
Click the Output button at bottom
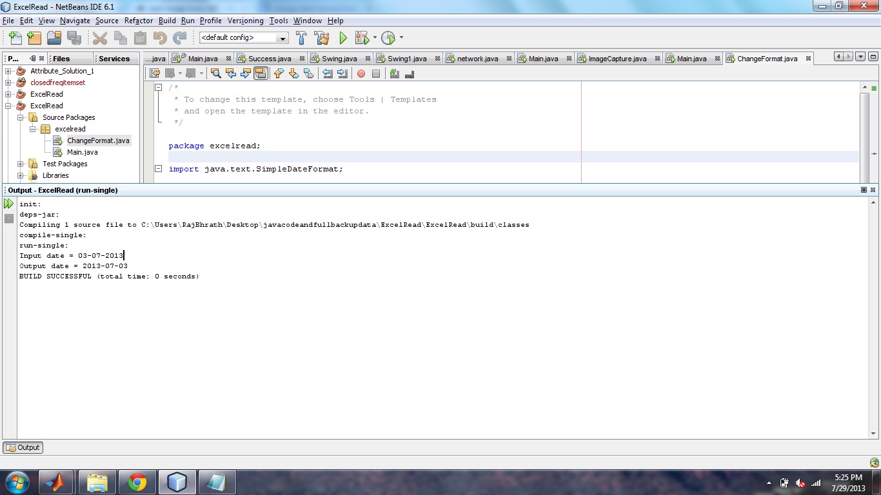(23, 447)
